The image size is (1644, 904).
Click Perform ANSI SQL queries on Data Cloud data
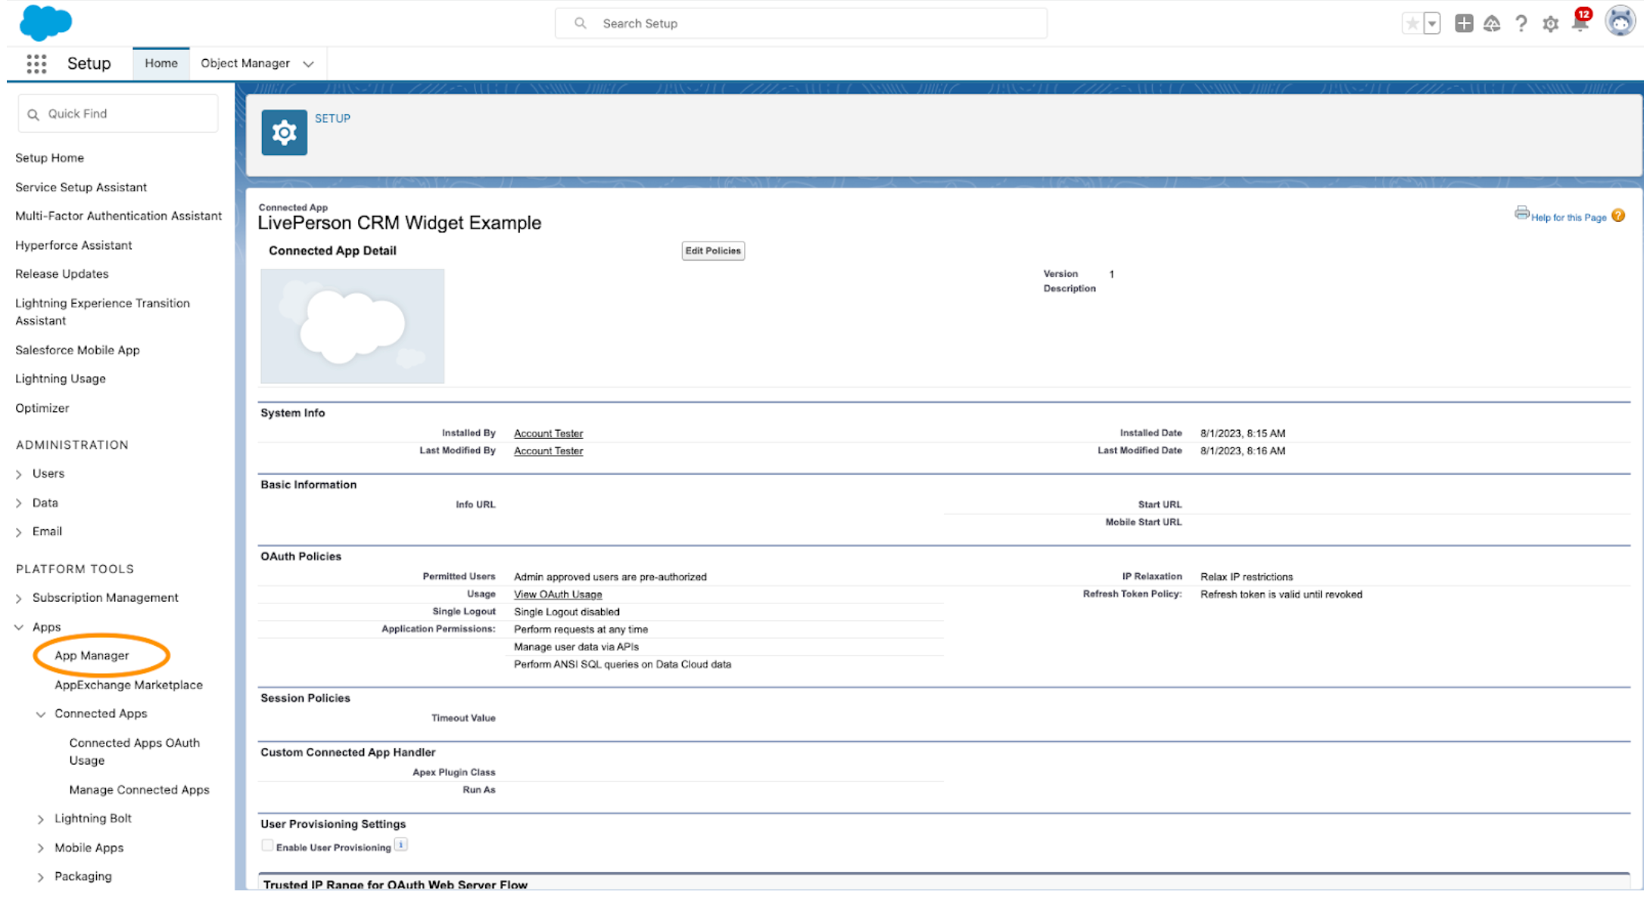622,665
